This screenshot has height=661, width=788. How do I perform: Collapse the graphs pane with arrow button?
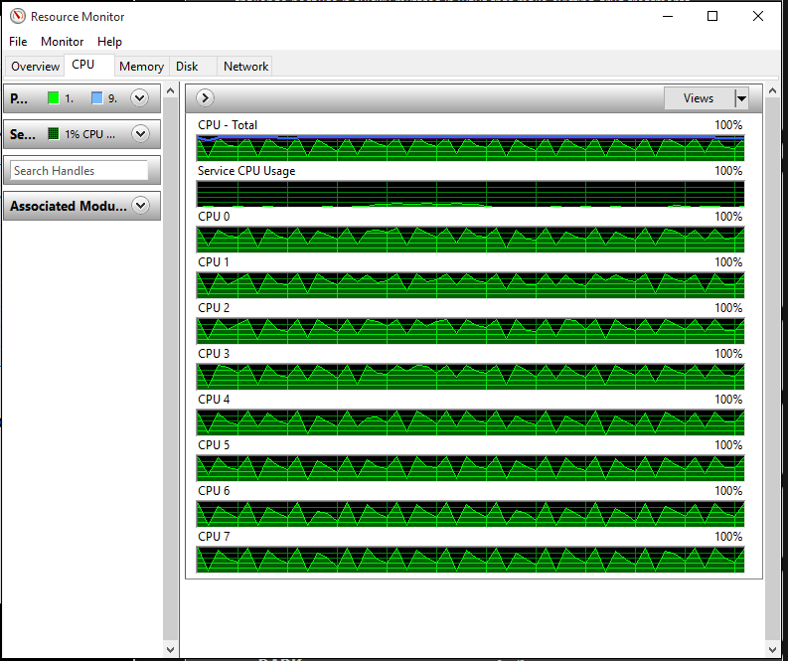pos(205,98)
